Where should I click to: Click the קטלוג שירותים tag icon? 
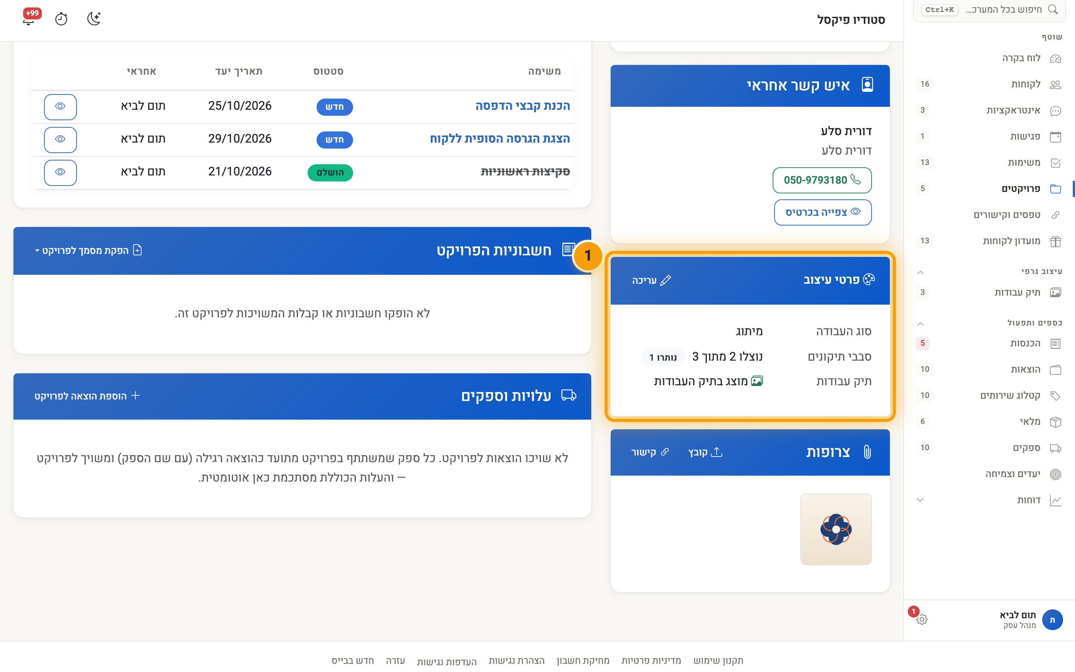(x=1056, y=396)
